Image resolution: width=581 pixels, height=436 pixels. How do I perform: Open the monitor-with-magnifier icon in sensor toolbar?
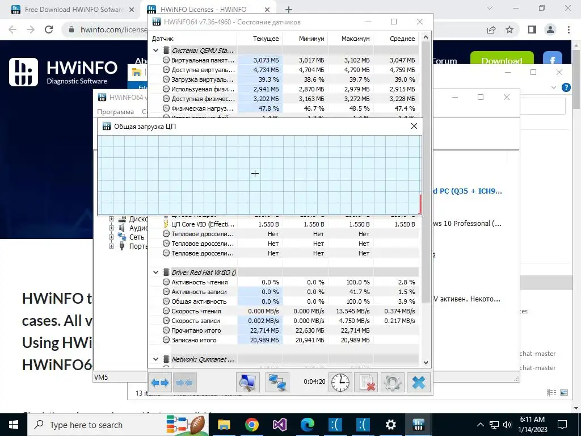pyautogui.click(x=247, y=382)
